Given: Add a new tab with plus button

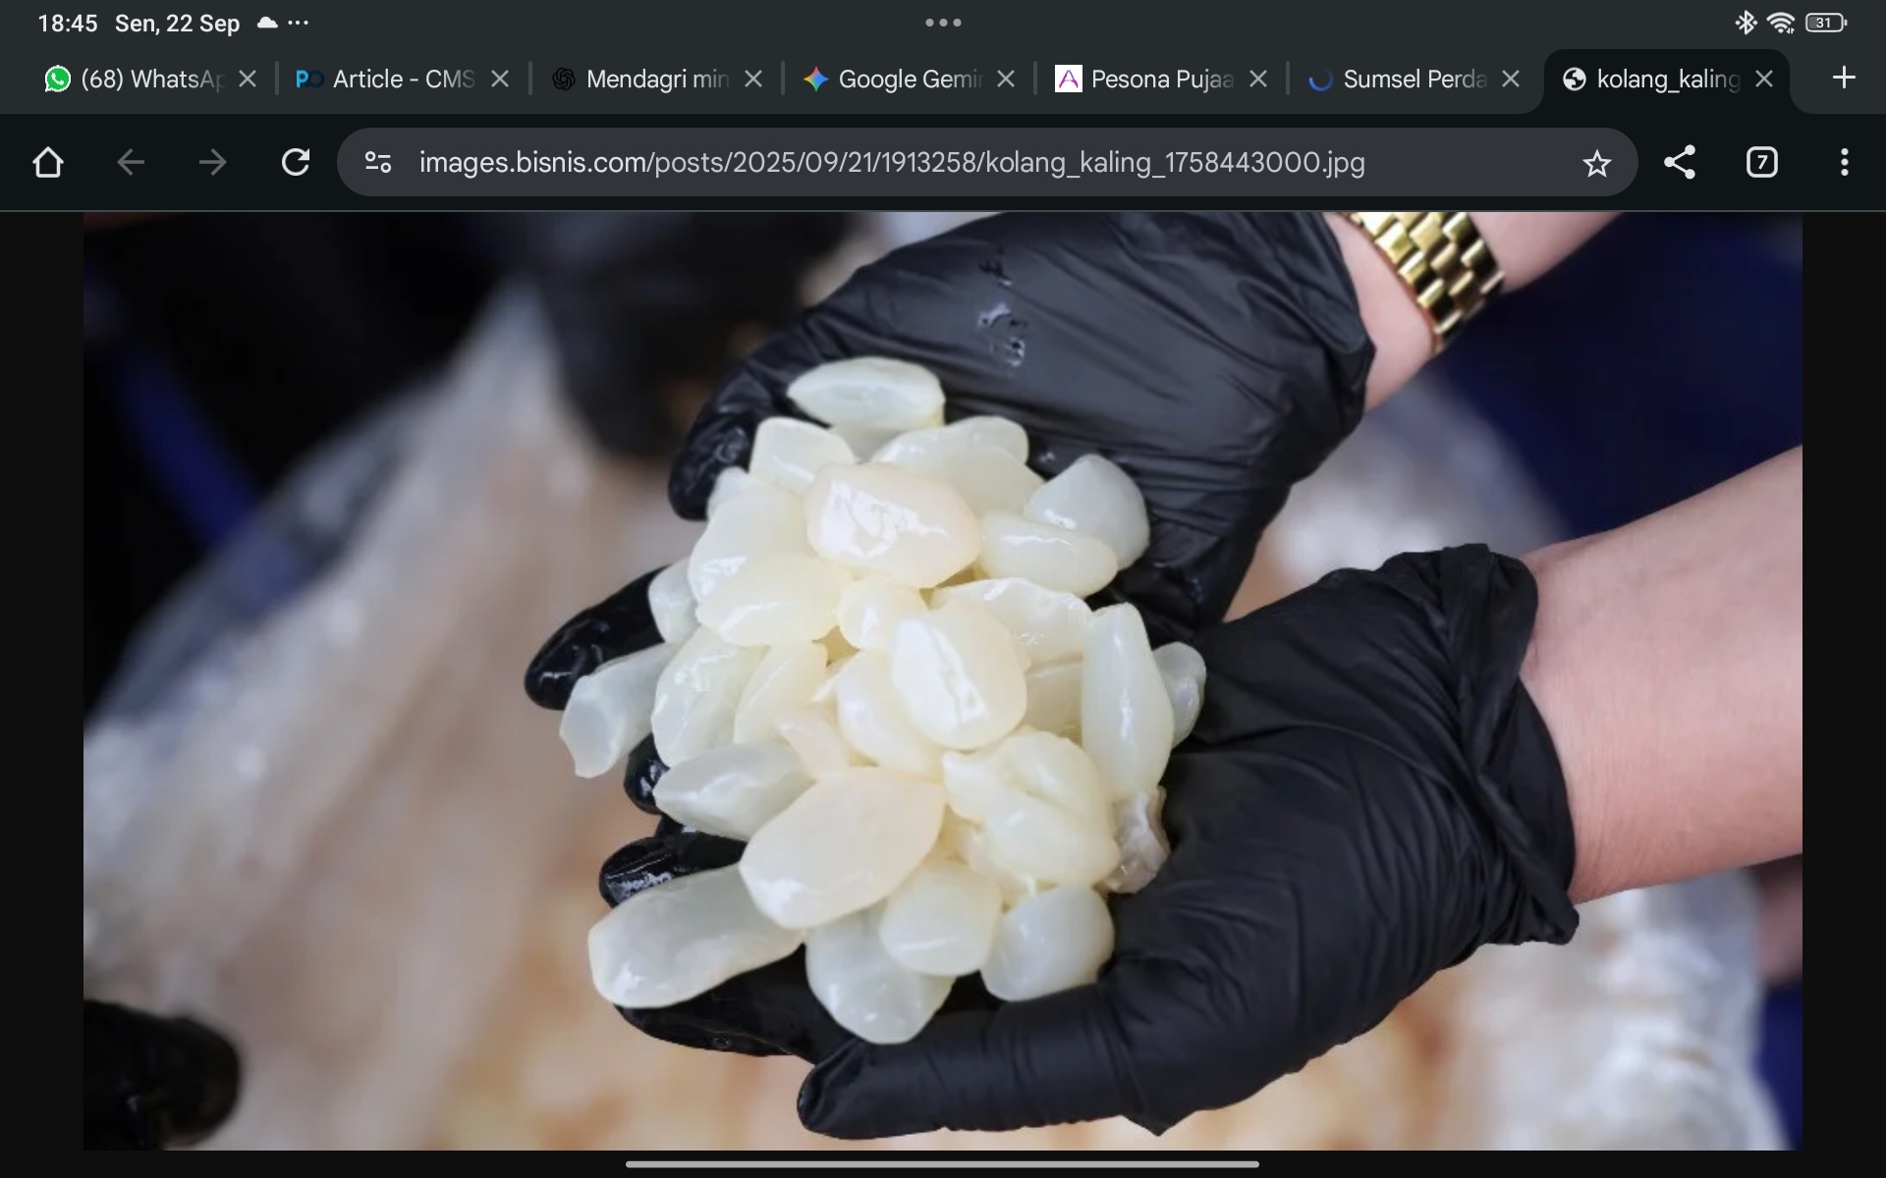Looking at the screenshot, I should point(1844,78).
